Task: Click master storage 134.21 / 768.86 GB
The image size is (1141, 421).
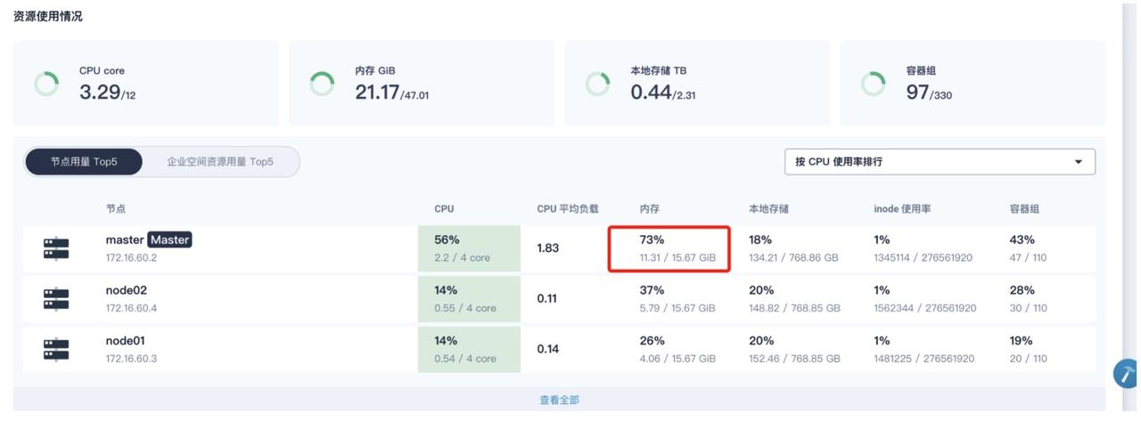Action: (x=794, y=257)
